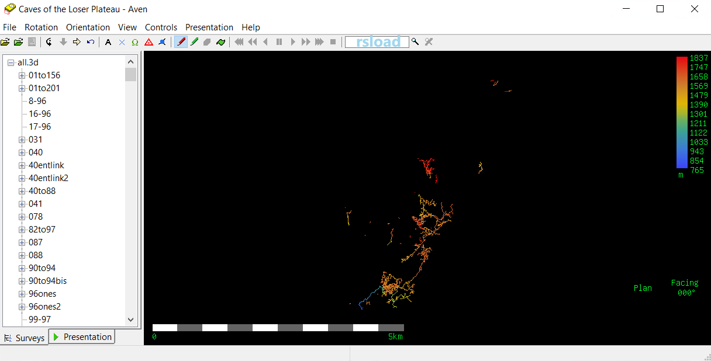711x361 pixels.
Task: Click the stop playback square button
Action: coord(333,42)
